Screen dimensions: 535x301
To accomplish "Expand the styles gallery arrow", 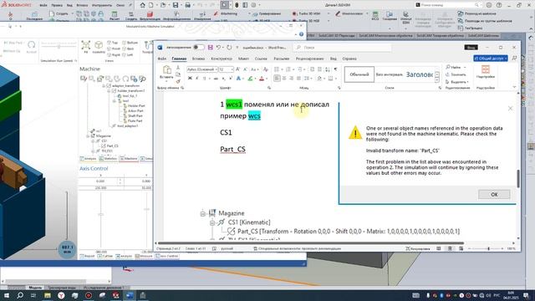I will pos(437,80).
